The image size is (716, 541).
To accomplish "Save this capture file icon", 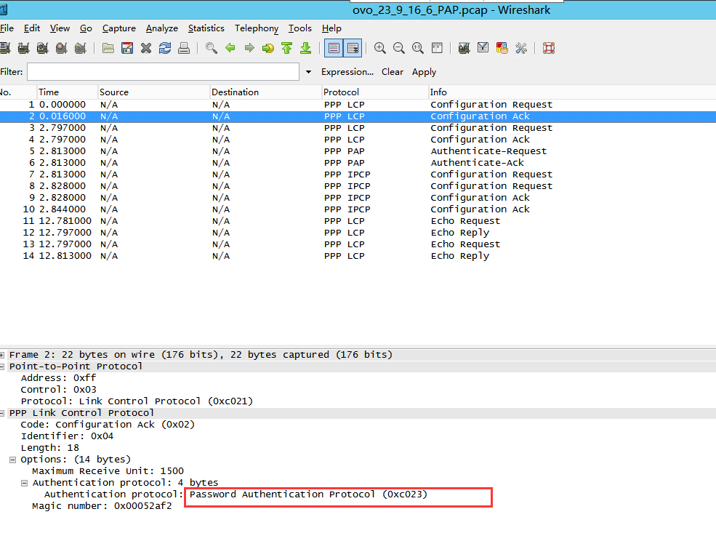I will pos(127,48).
